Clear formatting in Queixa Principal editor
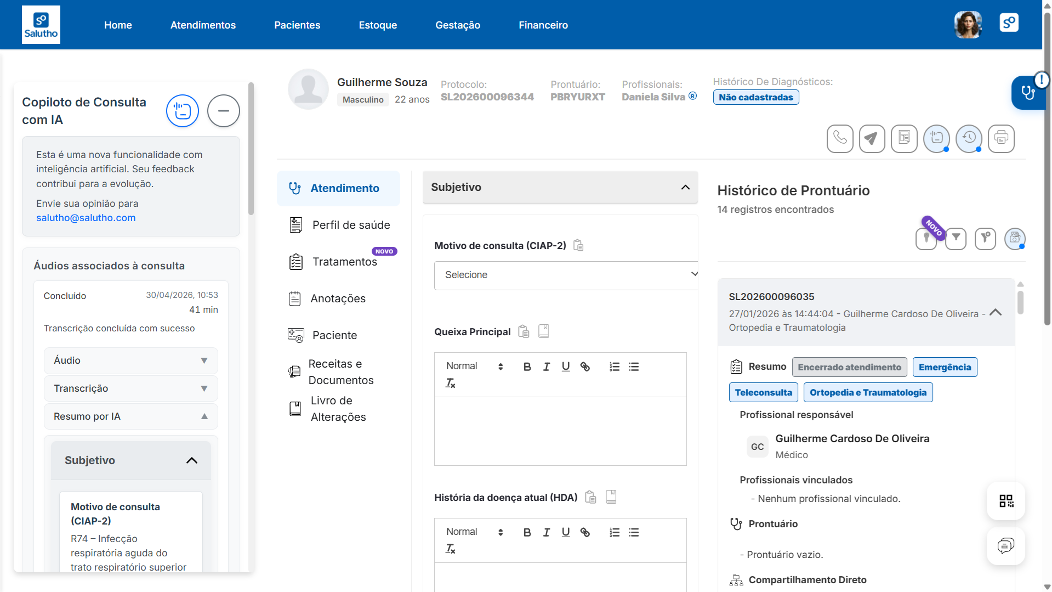 coord(451,383)
